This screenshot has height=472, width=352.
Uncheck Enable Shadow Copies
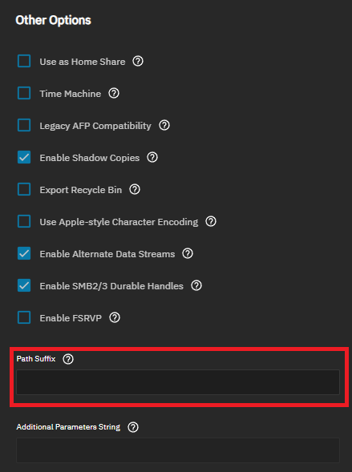click(24, 157)
